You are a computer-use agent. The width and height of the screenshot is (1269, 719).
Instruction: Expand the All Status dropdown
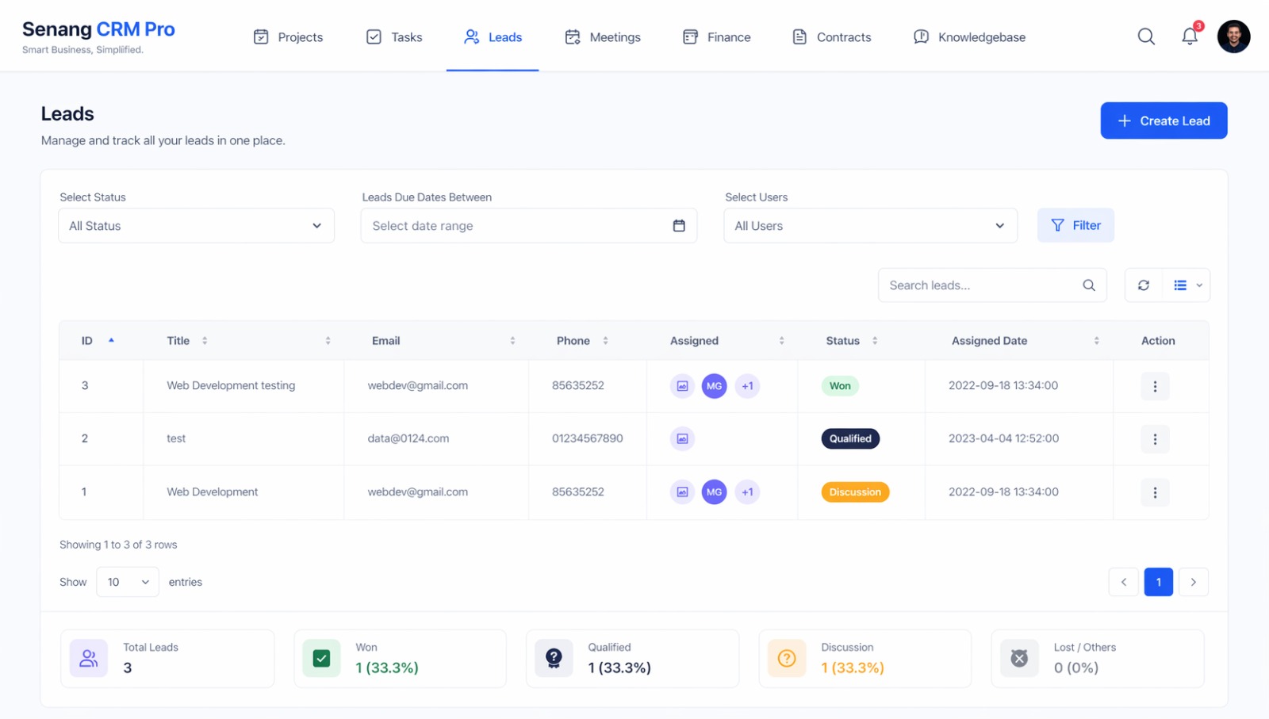tap(196, 226)
